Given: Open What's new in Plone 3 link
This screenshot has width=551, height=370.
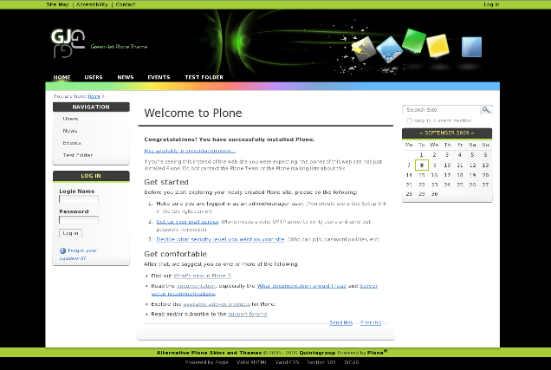Looking at the screenshot, I should (x=202, y=276).
